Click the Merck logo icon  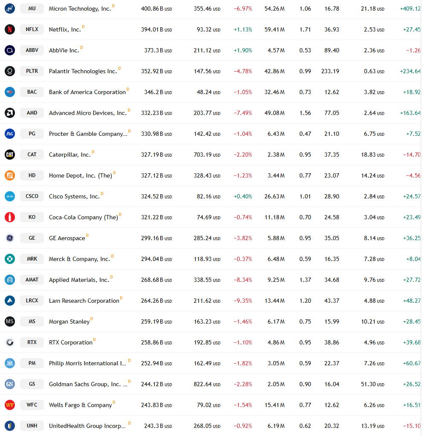tap(10, 259)
